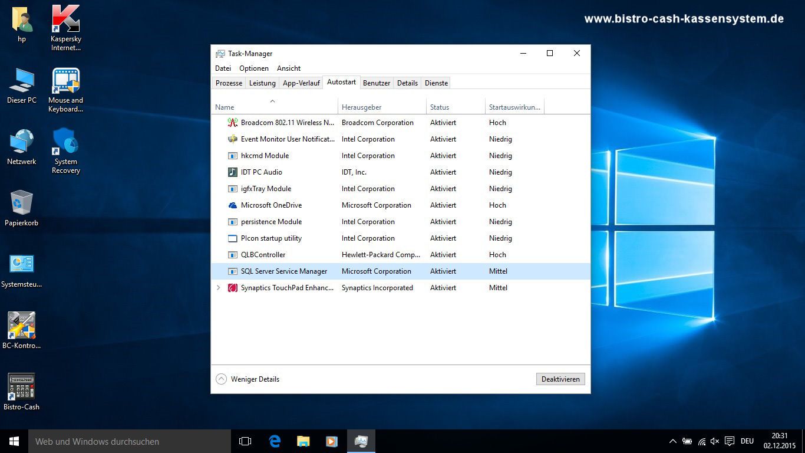Open Netzwerk desktop icon

[x=22, y=147]
